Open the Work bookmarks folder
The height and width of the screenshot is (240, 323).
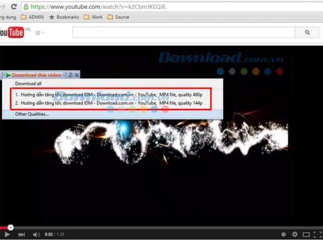click(x=93, y=17)
